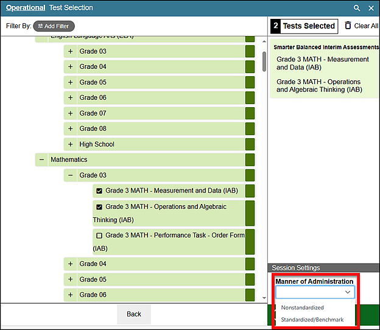Click the test list scrollbar thumb

pos(264,61)
